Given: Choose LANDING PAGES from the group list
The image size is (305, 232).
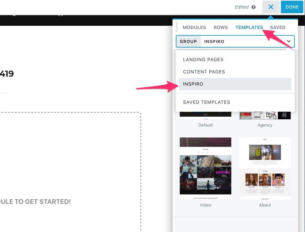Looking at the screenshot, I should 235,59.
